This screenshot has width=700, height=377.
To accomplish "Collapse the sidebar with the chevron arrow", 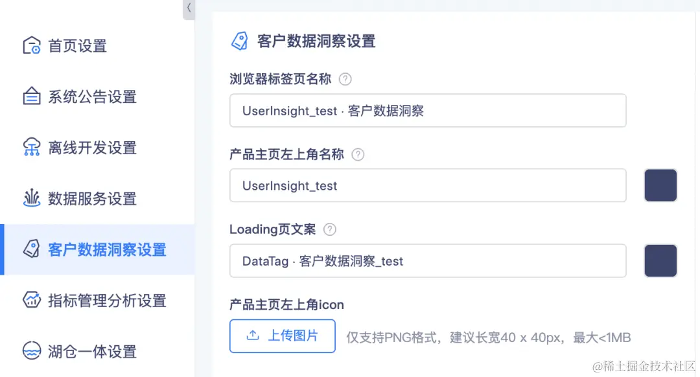I will tap(188, 9).
